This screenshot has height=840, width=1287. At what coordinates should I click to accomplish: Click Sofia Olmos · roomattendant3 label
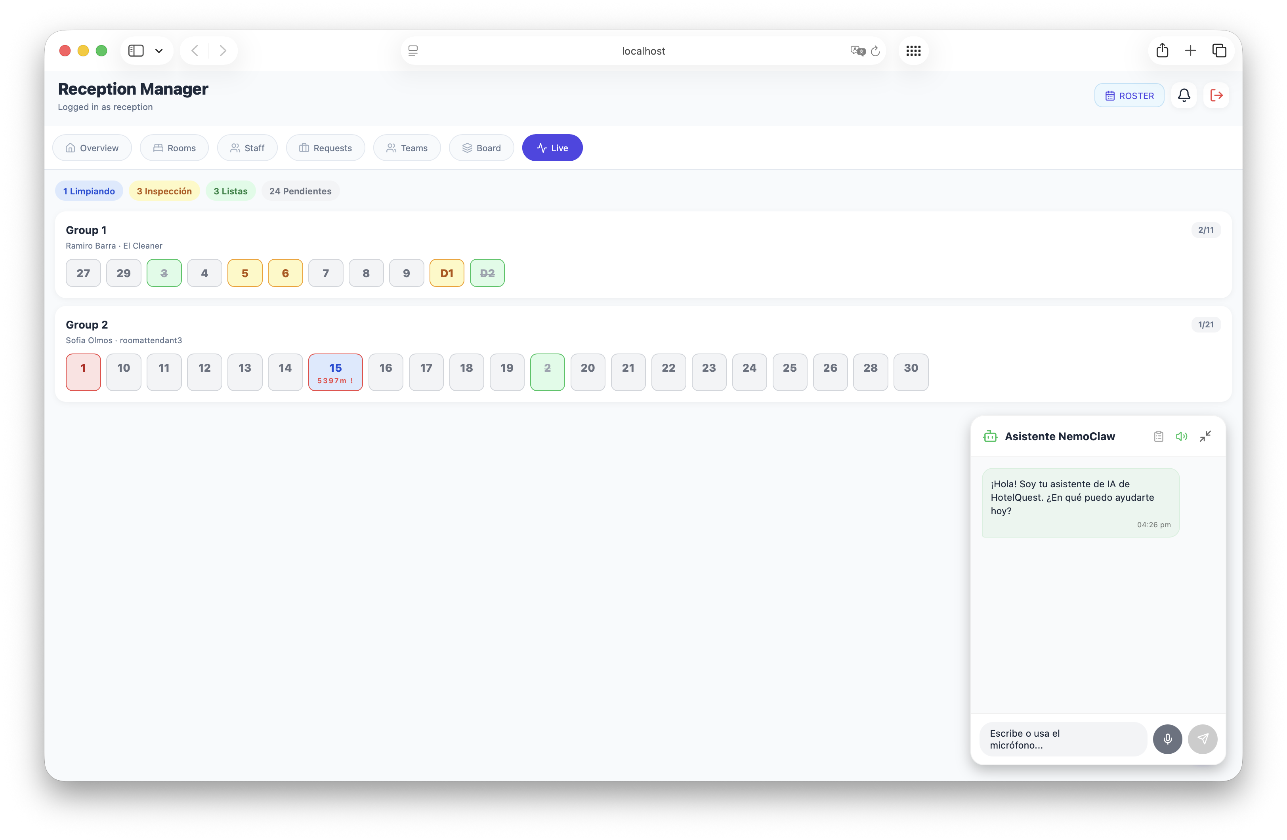[x=124, y=340]
